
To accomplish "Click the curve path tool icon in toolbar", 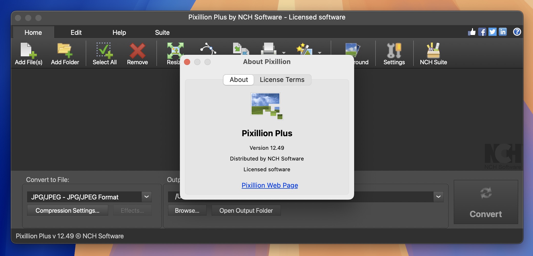I will 208,49.
